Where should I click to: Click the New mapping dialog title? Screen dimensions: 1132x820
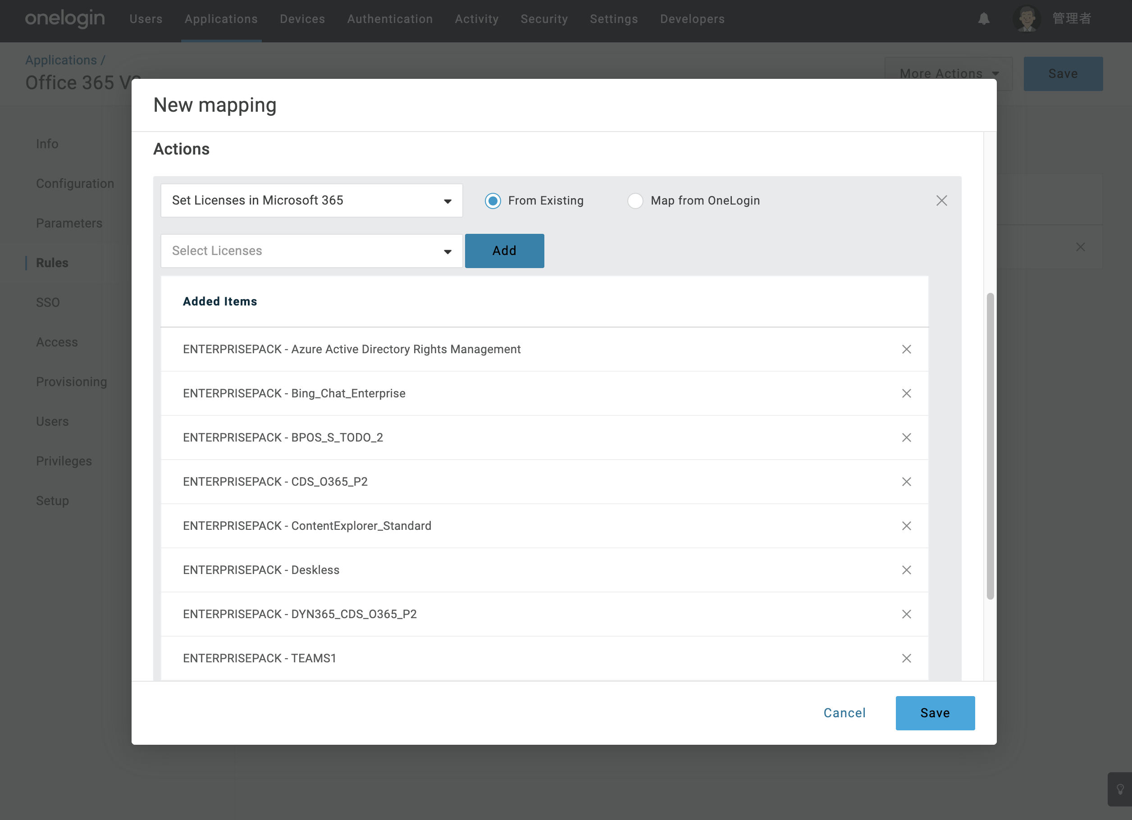pos(215,105)
